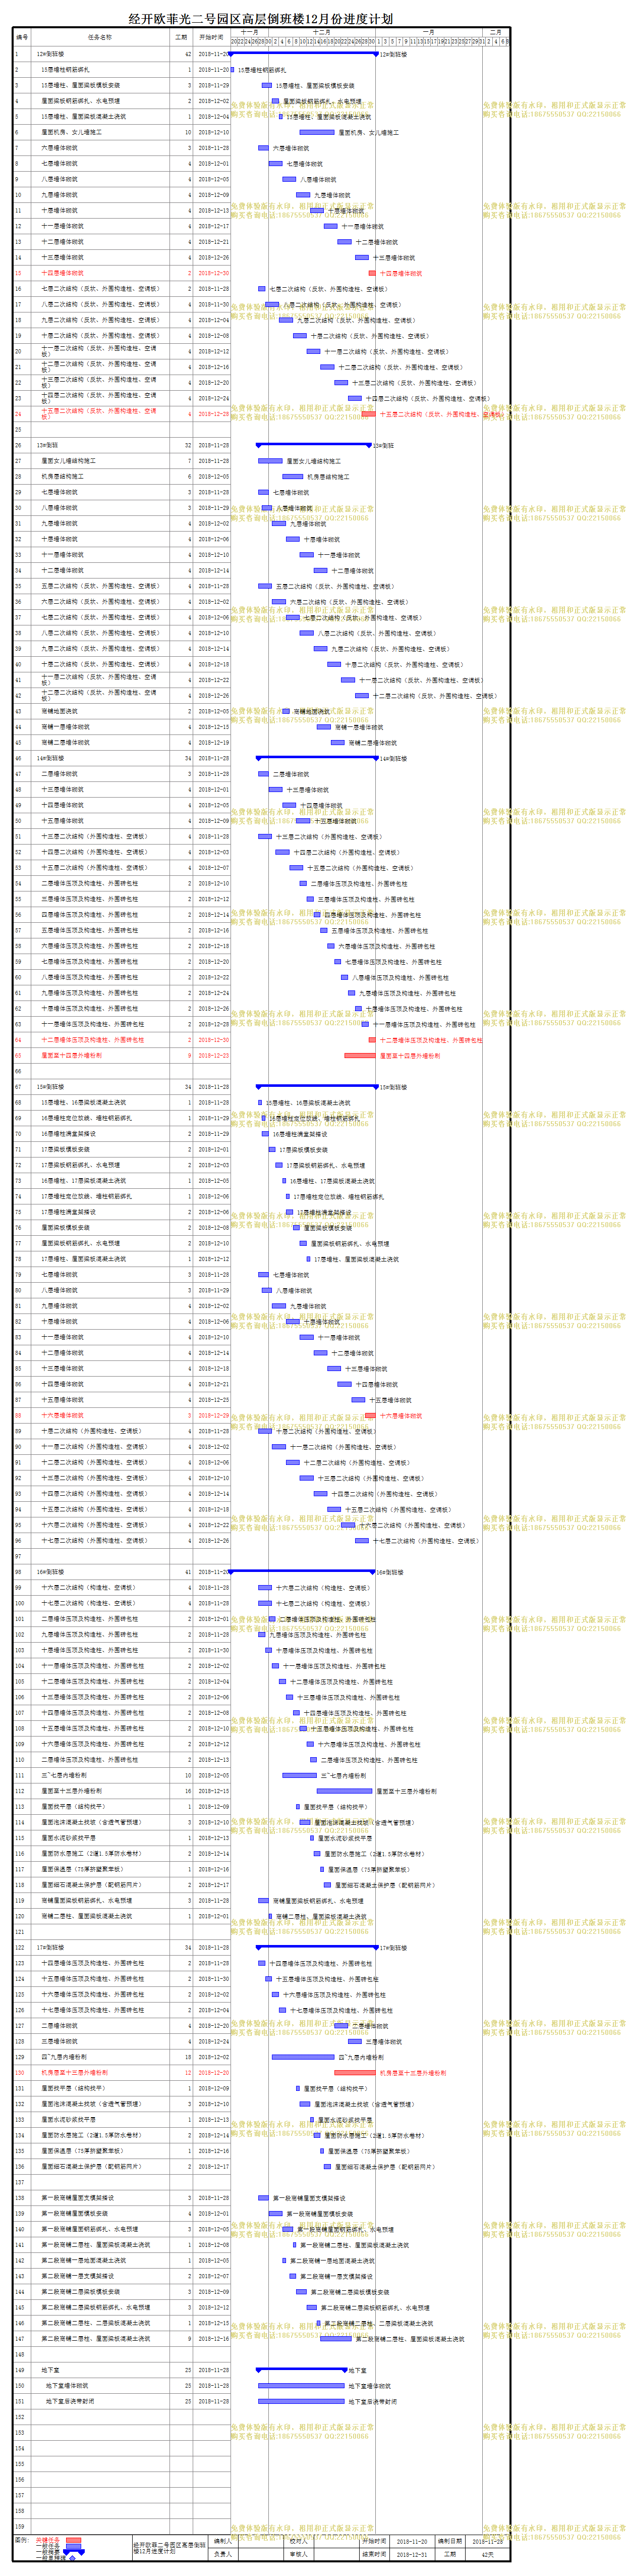Click the 一月 month header in timeline
Viewport: 626px width, 2576px height.
point(429,33)
